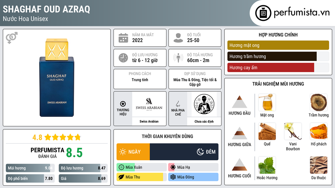Click the Nước Hoa Unisex subtitle
335x188 pixels.
(26, 19)
